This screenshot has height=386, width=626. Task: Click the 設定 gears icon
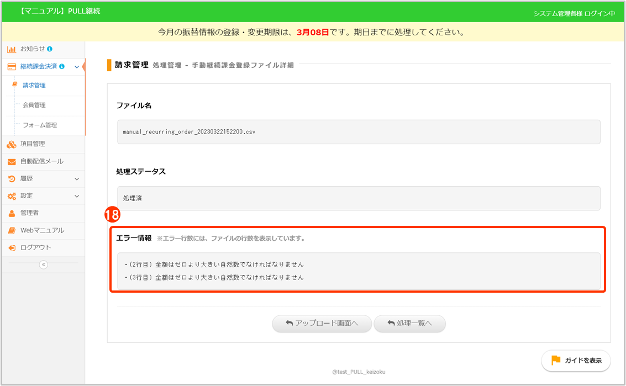point(11,196)
